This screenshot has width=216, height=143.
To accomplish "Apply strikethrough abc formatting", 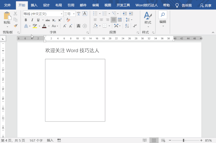I will pyautogui.click(x=48, y=20).
